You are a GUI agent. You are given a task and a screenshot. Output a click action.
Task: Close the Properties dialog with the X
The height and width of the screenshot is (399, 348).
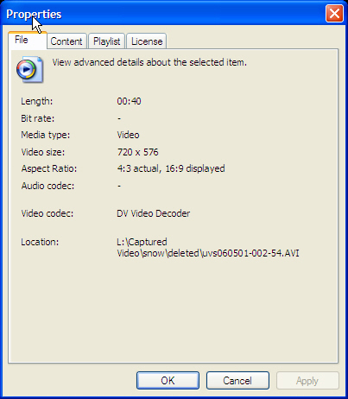pos(334,14)
